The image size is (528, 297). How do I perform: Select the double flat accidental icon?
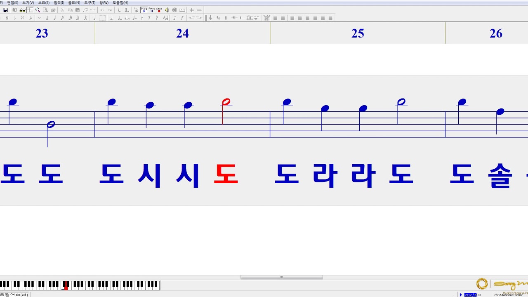[30, 18]
